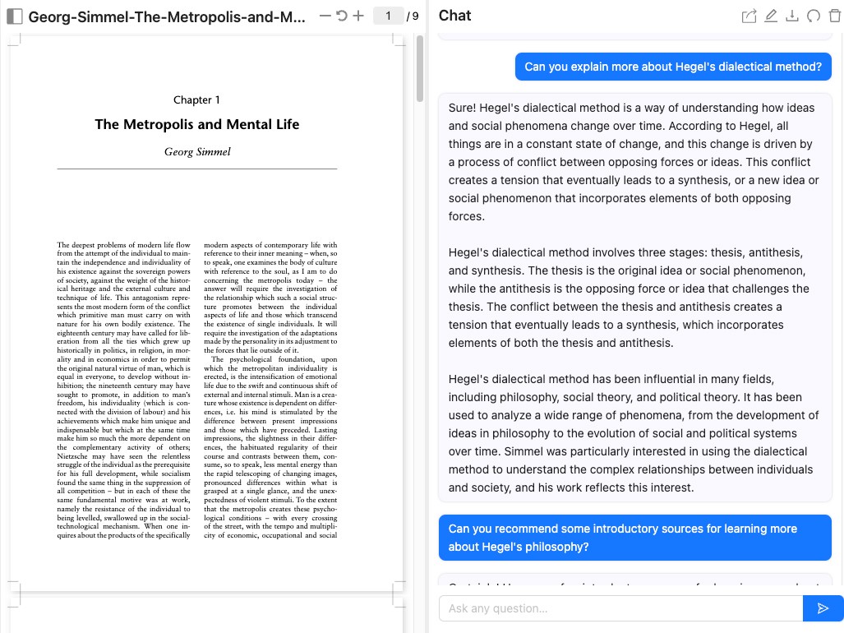Click the paragraph about thesis, antithesis, and synthesis
This screenshot has height=633, width=844.
click(x=629, y=298)
